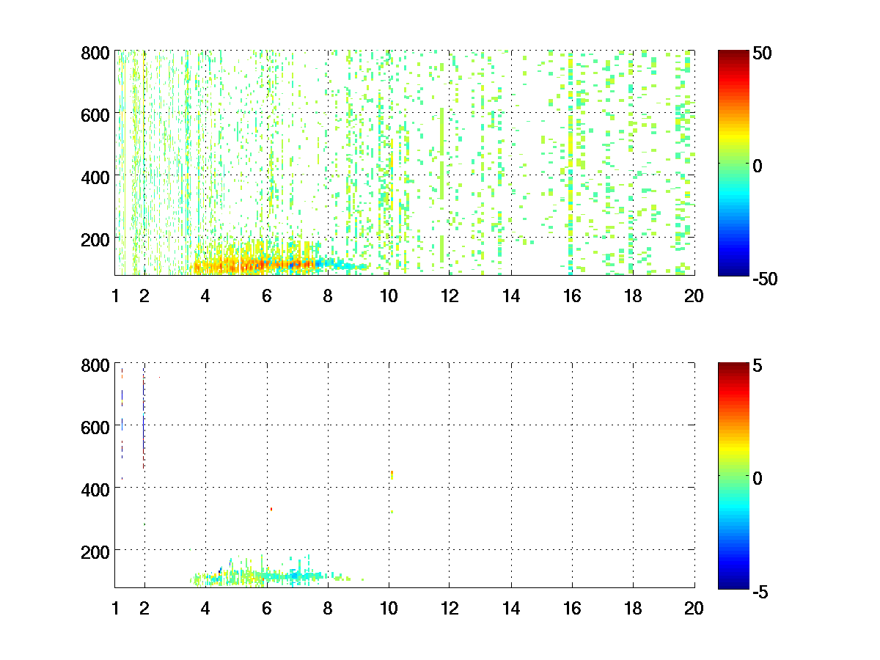Click x-axis tick '12' under top plot
Image resolution: width=880 pixels, height=660 pixels.
click(x=450, y=296)
